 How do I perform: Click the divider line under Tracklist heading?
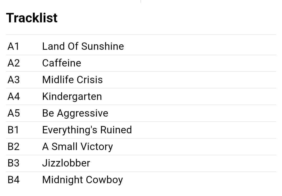coord(141,34)
